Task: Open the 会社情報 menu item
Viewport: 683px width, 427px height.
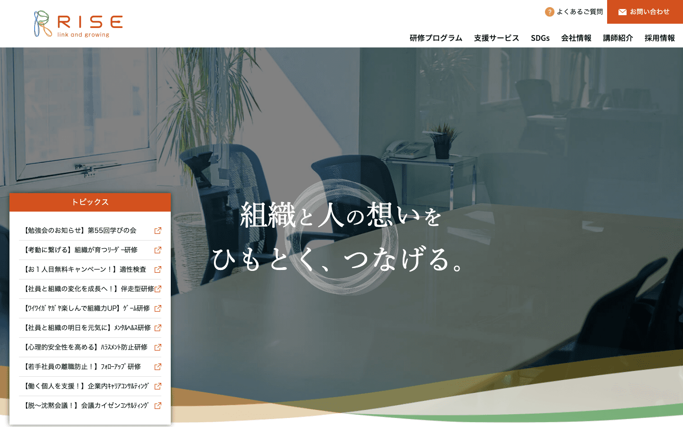Action: (x=576, y=38)
